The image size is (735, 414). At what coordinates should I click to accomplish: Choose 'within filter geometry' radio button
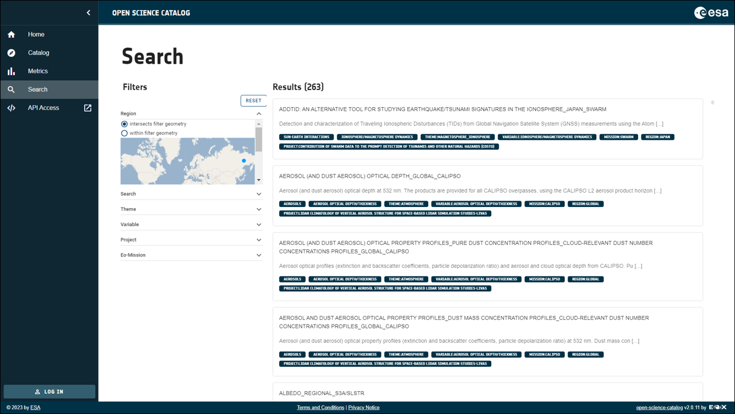click(124, 132)
